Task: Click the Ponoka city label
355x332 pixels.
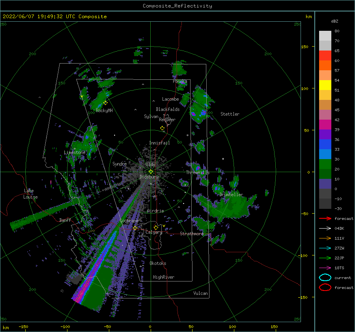Action: [x=180, y=81]
